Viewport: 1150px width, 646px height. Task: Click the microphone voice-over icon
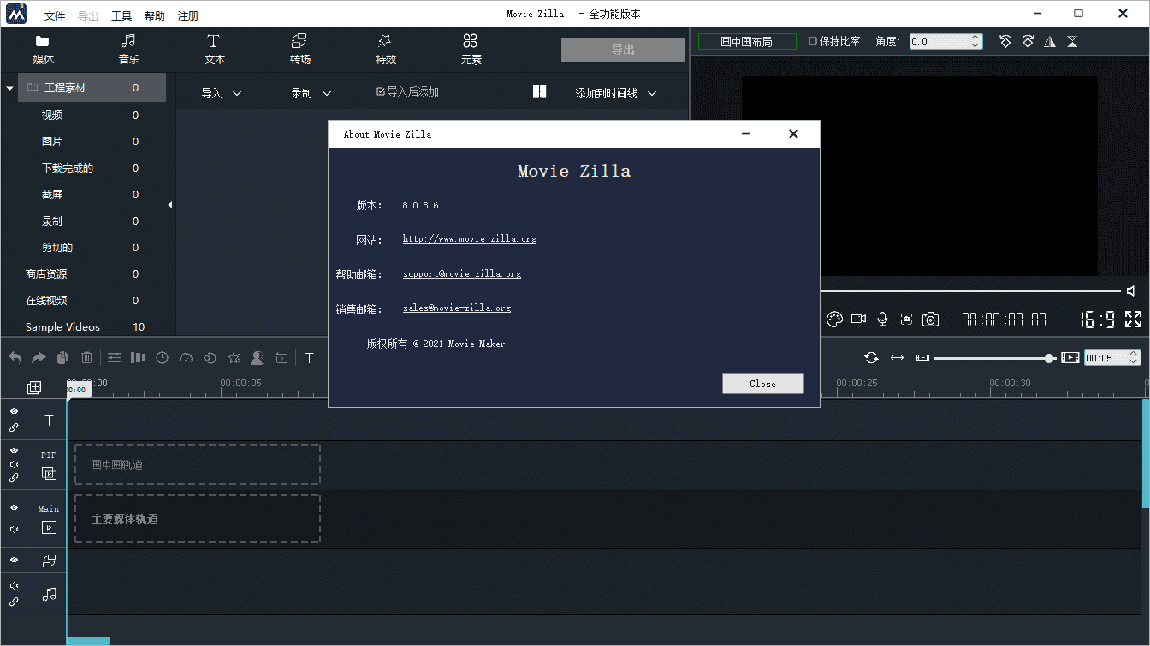click(x=882, y=320)
